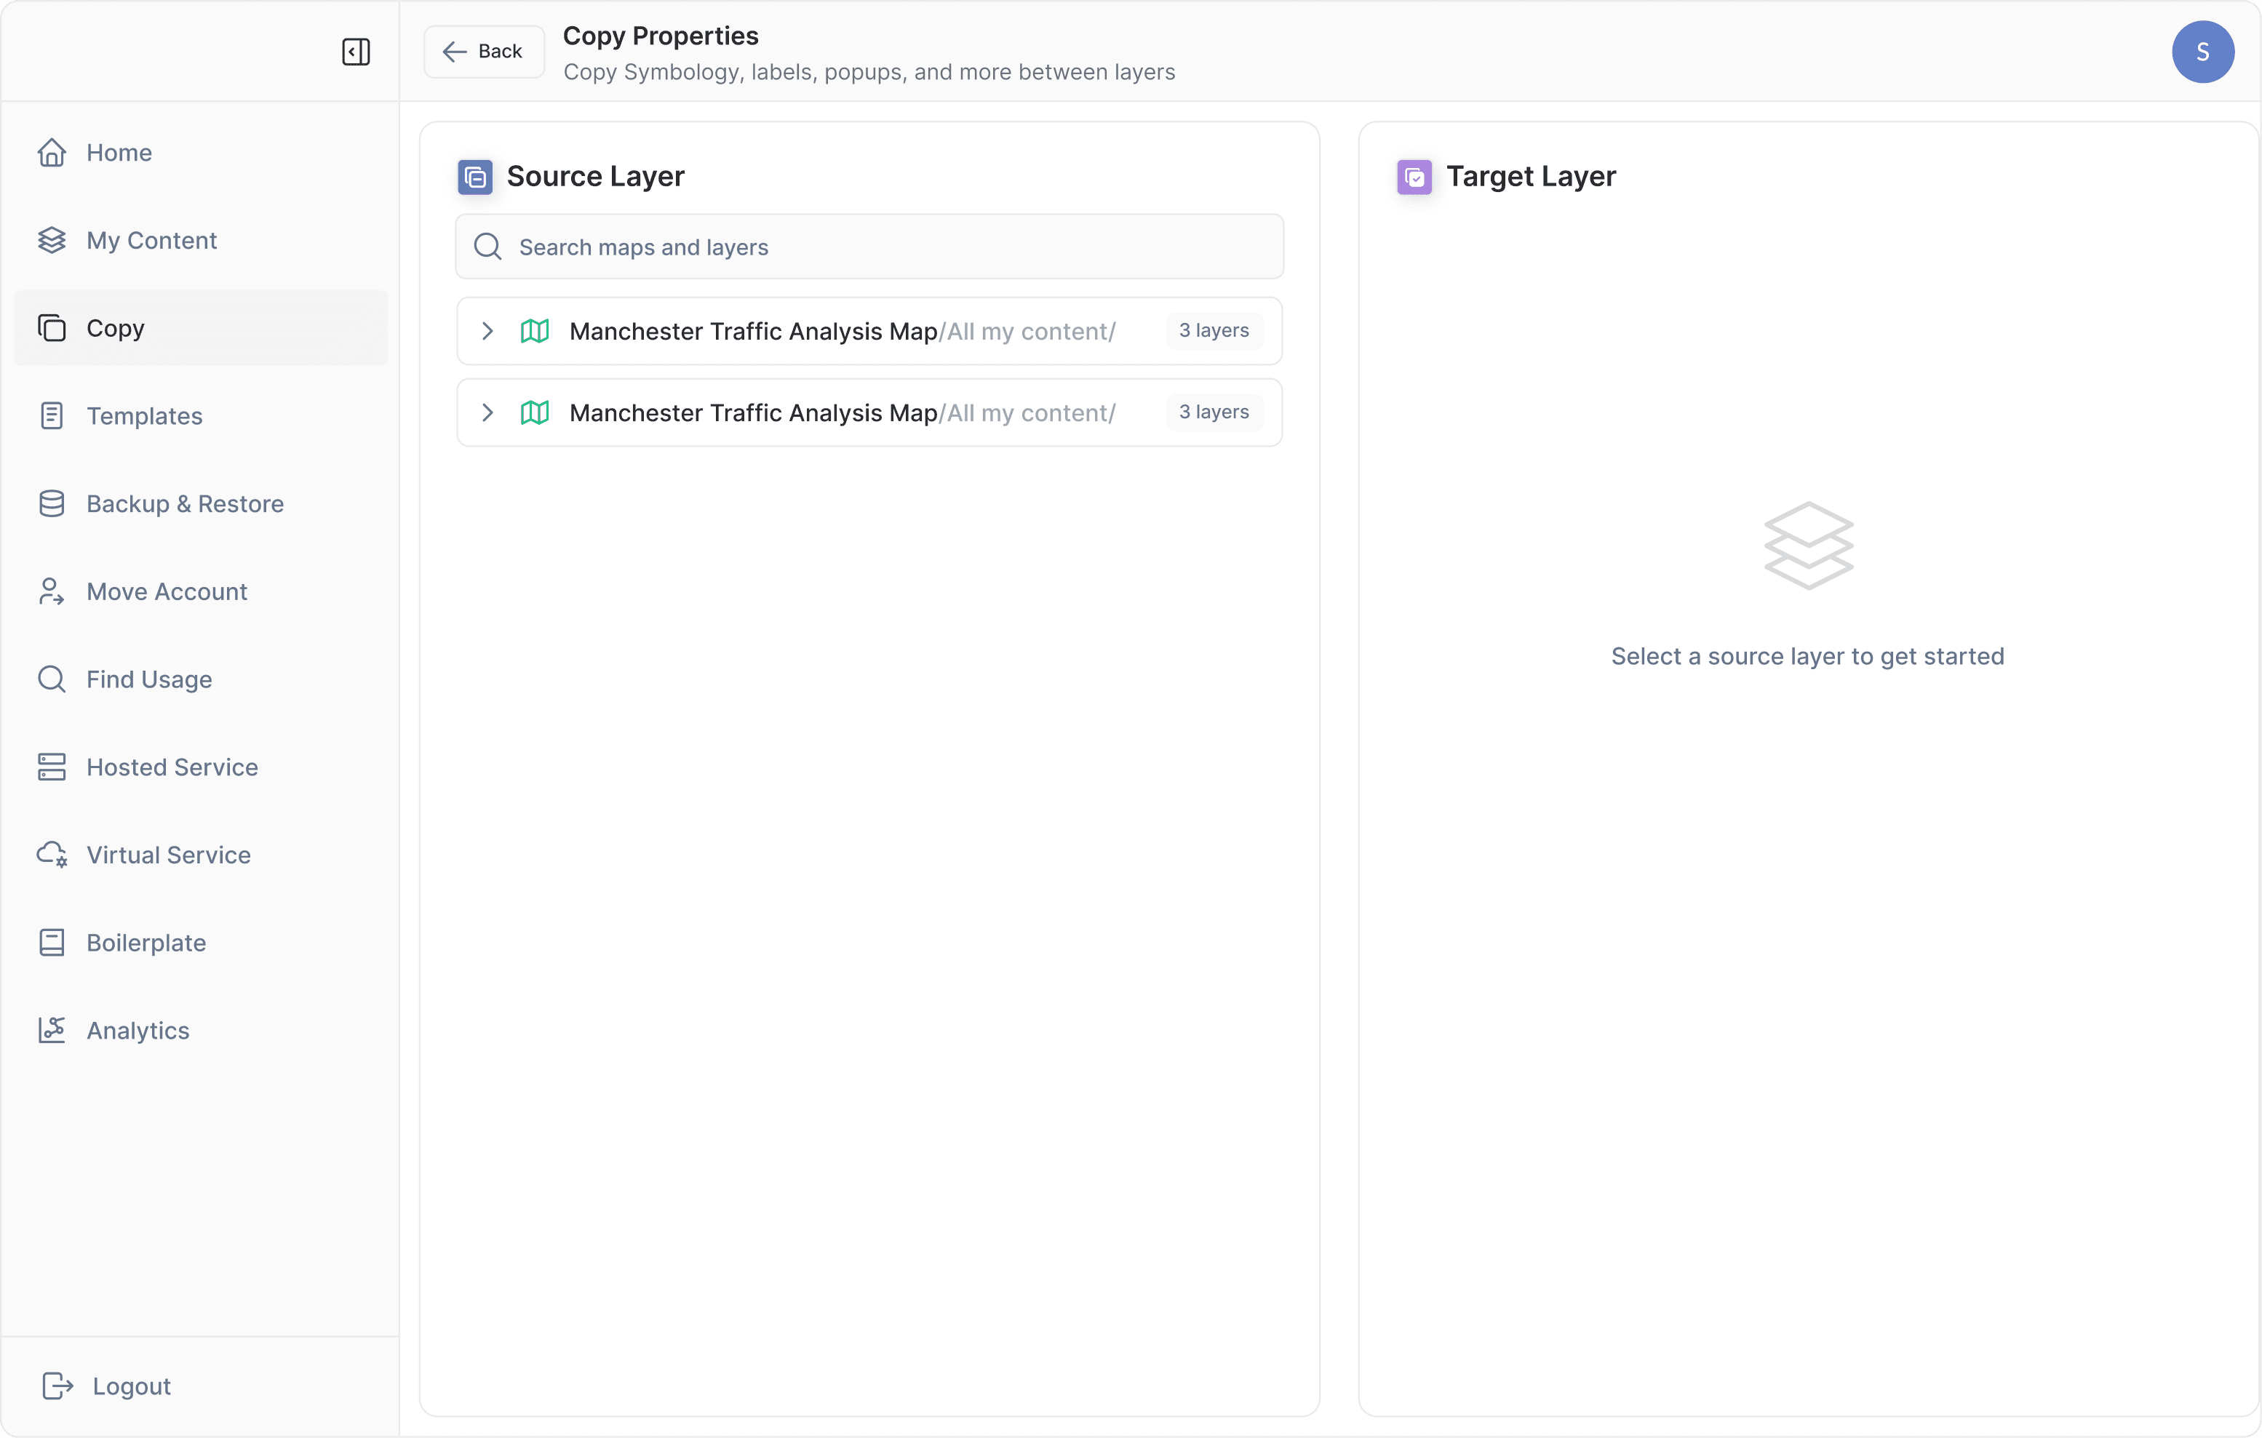This screenshot has width=2262, height=1438.
Task: Click the Back button
Action: click(484, 52)
